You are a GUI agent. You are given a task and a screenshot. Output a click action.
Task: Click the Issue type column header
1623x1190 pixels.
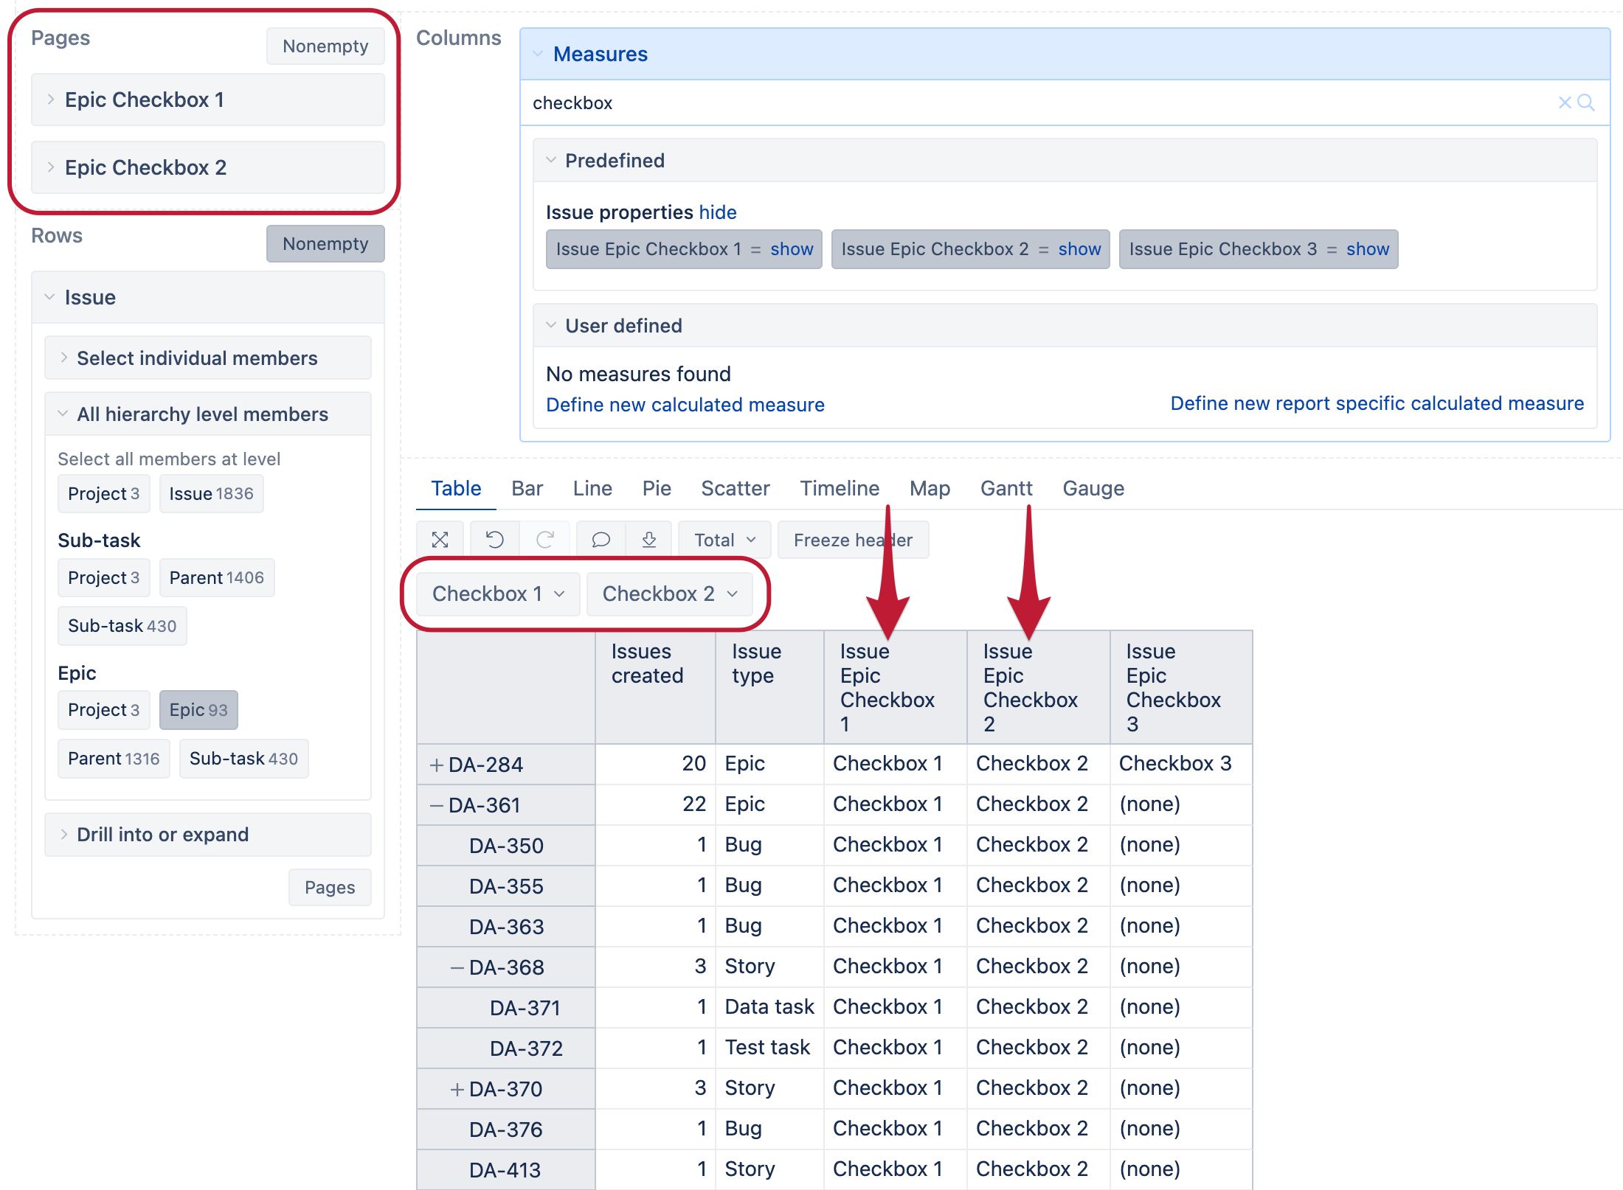pyautogui.click(x=769, y=687)
